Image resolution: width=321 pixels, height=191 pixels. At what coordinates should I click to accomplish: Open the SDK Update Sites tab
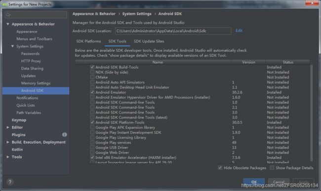click(x=149, y=41)
